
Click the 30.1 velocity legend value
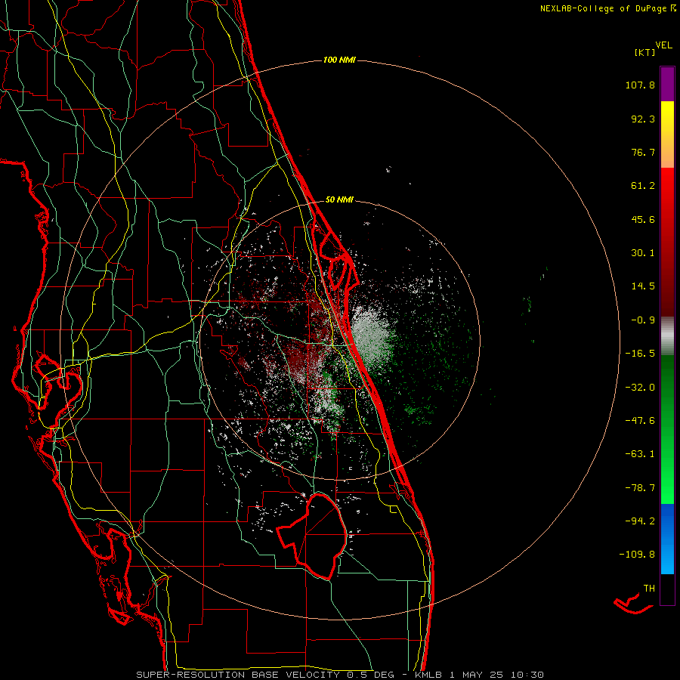click(x=643, y=253)
